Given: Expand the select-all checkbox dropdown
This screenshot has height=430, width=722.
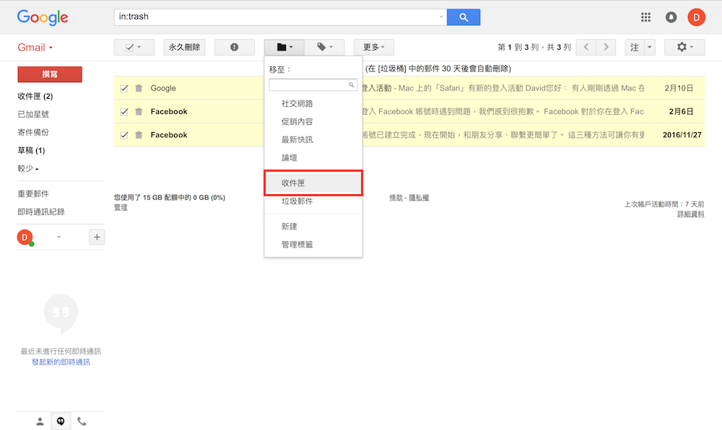Looking at the screenshot, I should [139, 47].
